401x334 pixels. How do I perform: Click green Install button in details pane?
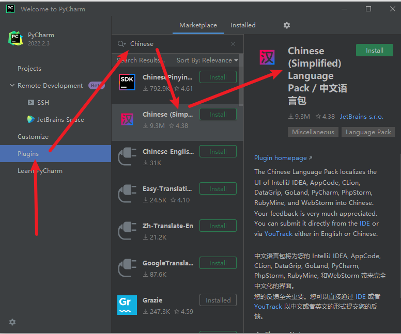pyautogui.click(x=375, y=51)
